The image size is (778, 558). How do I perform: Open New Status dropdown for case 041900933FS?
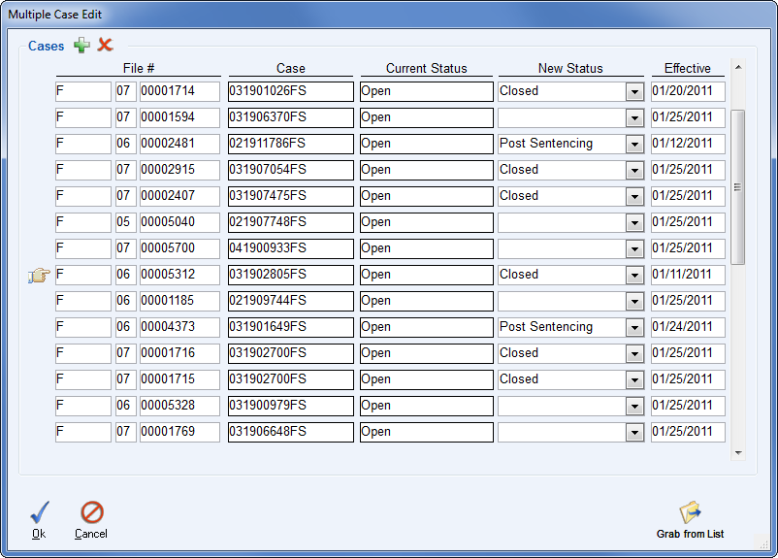click(x=634, y=249)
